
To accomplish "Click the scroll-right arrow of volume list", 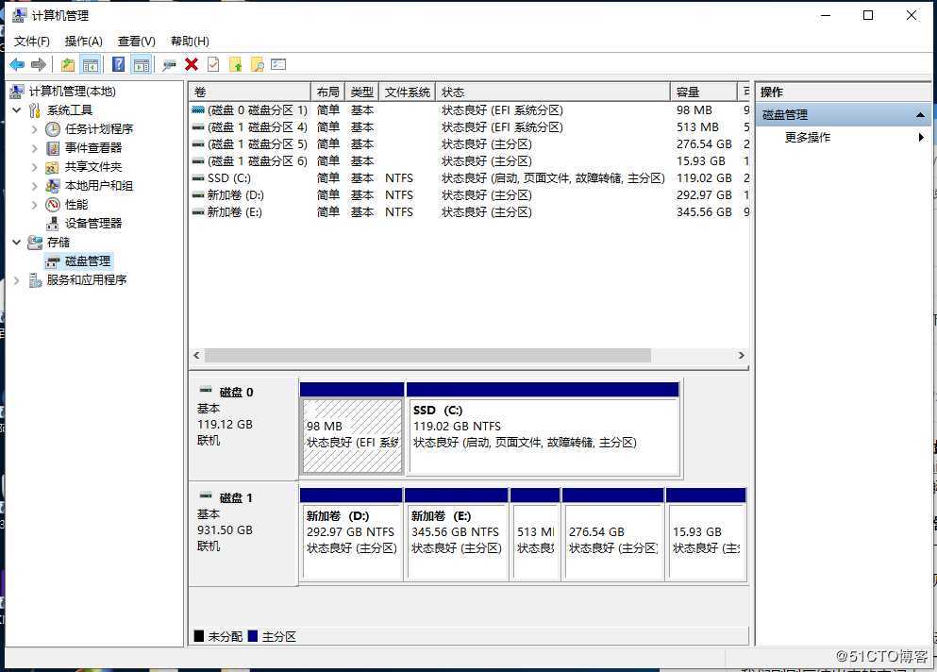I will click(741, 355).
